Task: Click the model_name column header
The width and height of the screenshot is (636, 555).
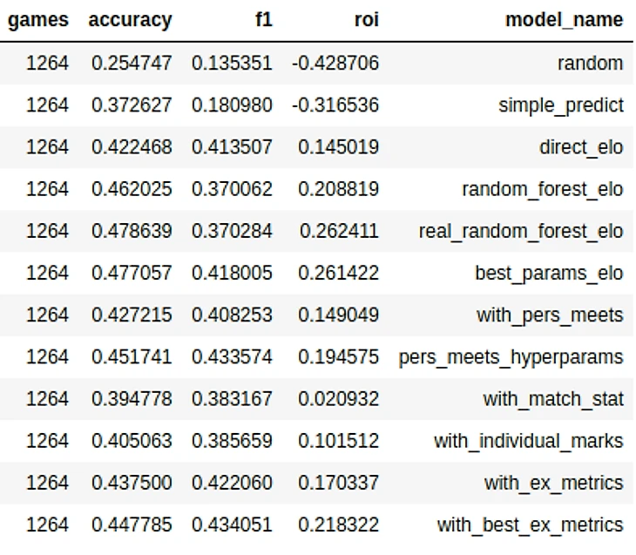Action: click(x=565, y=20)
